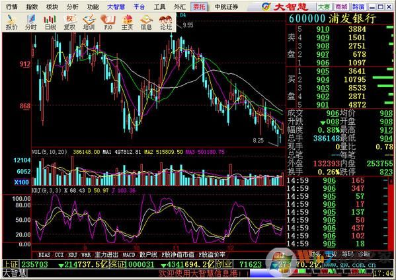The height and width of the screenshot is (280, 396).
Task: Switch to the BIAS indicator tab
Action: [44, 255]
